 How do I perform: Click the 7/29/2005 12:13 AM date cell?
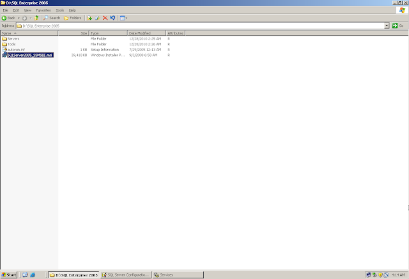click(x=145, y=50)
